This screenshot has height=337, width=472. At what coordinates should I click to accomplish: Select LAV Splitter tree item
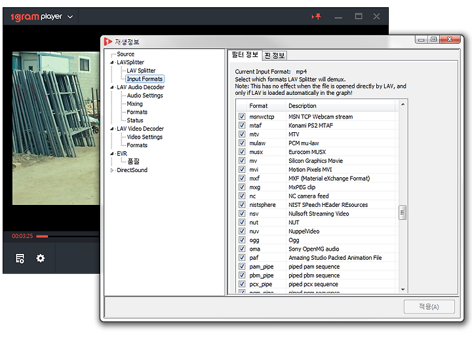pyautogui.click(x=141, y=71)
